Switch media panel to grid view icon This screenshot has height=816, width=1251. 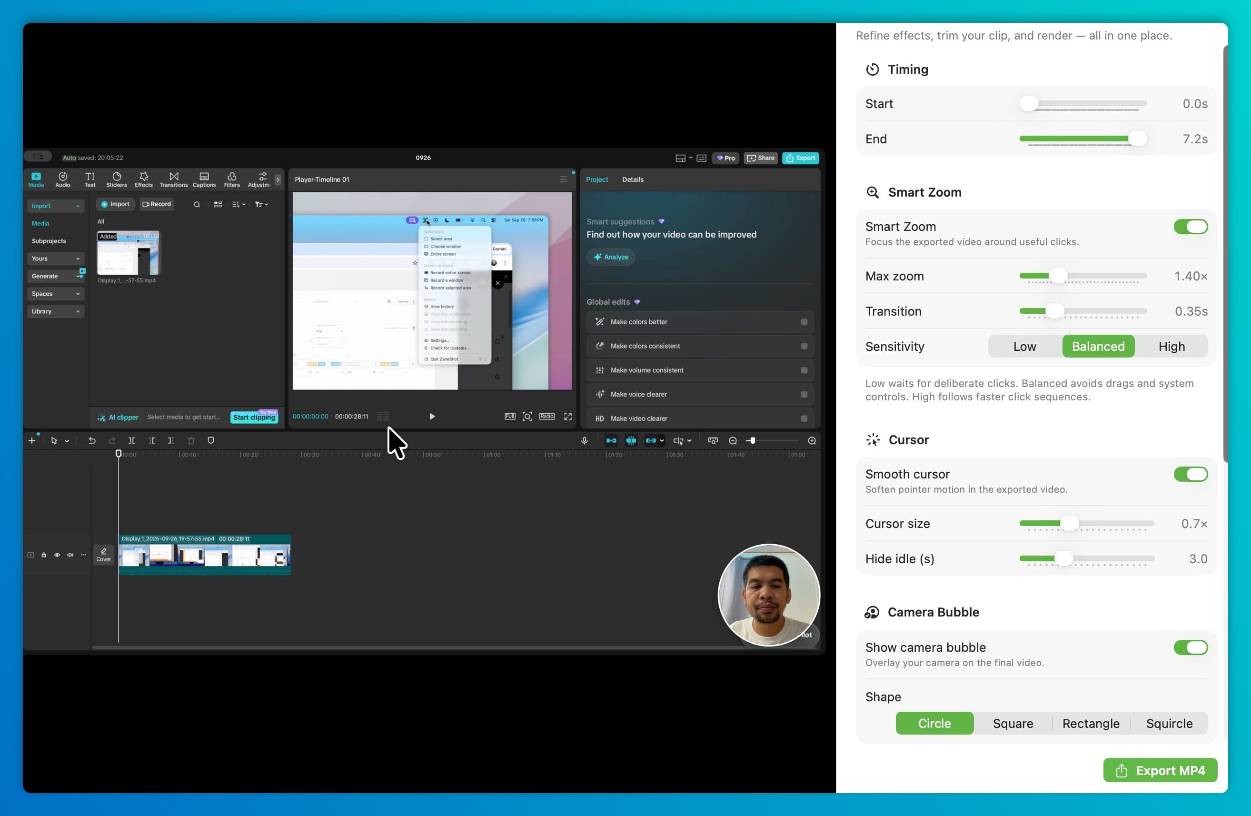pos(218,205)
